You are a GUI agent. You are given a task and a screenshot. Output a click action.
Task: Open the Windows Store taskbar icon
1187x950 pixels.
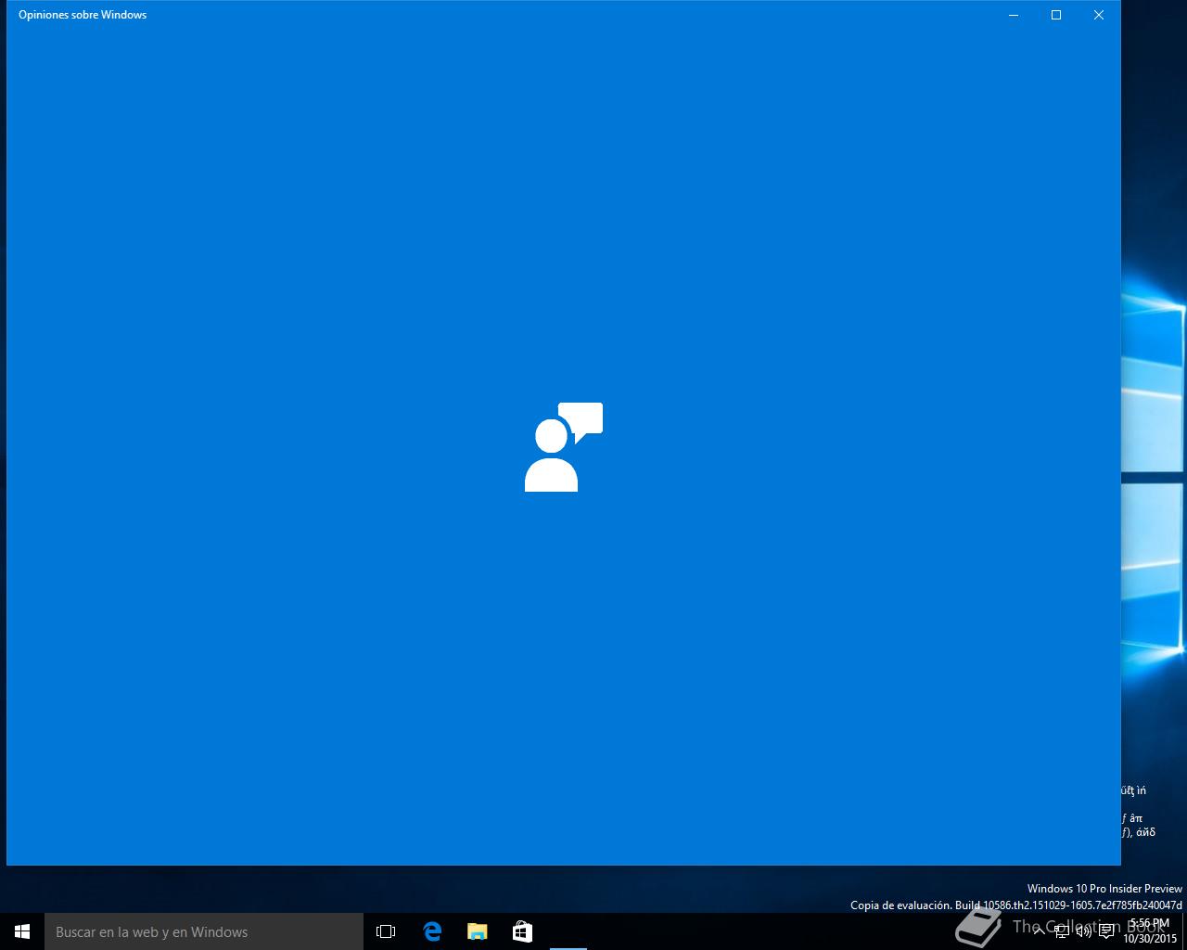click(x=522, y=931)
